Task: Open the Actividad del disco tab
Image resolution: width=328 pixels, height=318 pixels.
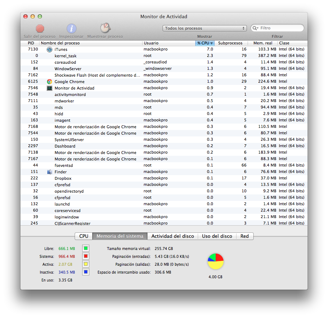Action: (x=173, y=236)
